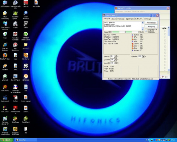Click the SpeedFan taskbar button
Screen dimensions: 177x142
(x=26, y=140)
